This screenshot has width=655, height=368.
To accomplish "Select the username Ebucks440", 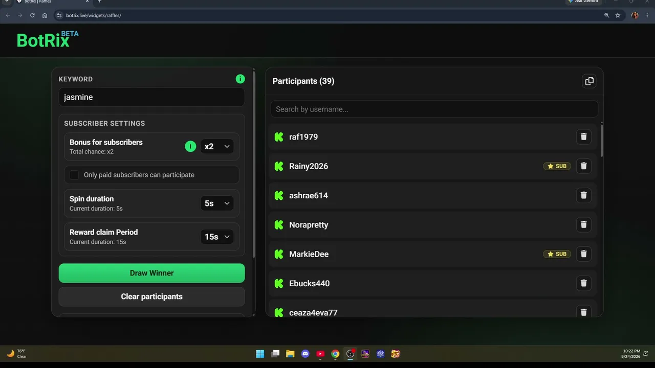I will pos(310,283).
